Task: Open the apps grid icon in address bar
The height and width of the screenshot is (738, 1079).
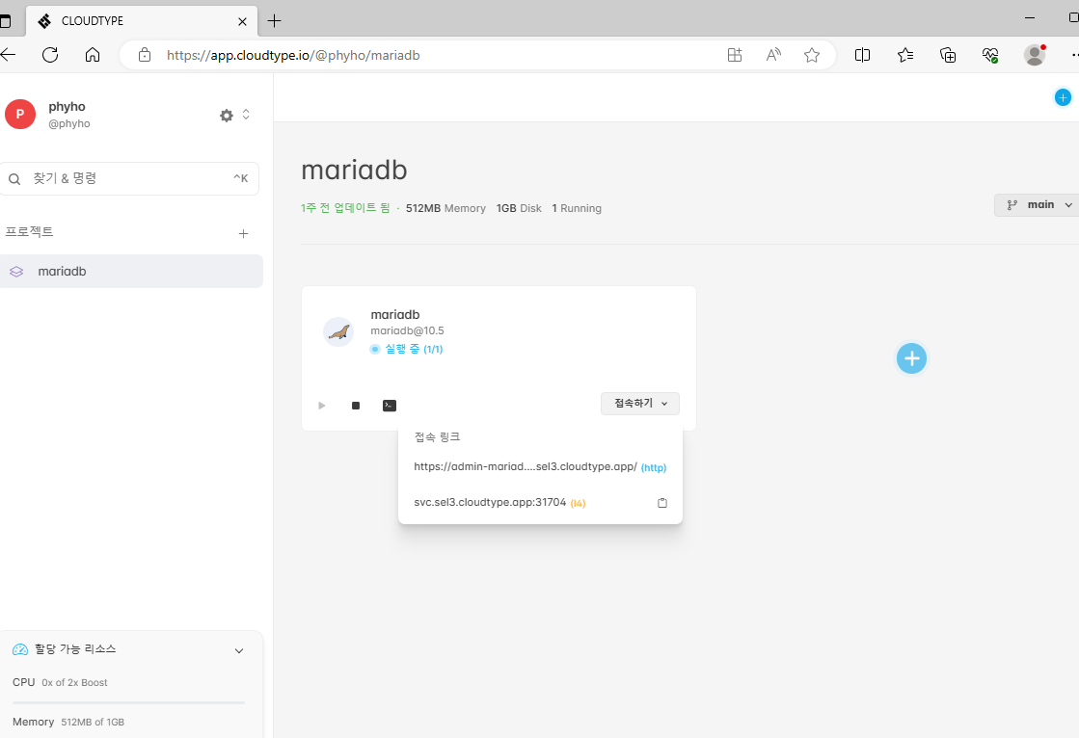Action: coord(735,55)
